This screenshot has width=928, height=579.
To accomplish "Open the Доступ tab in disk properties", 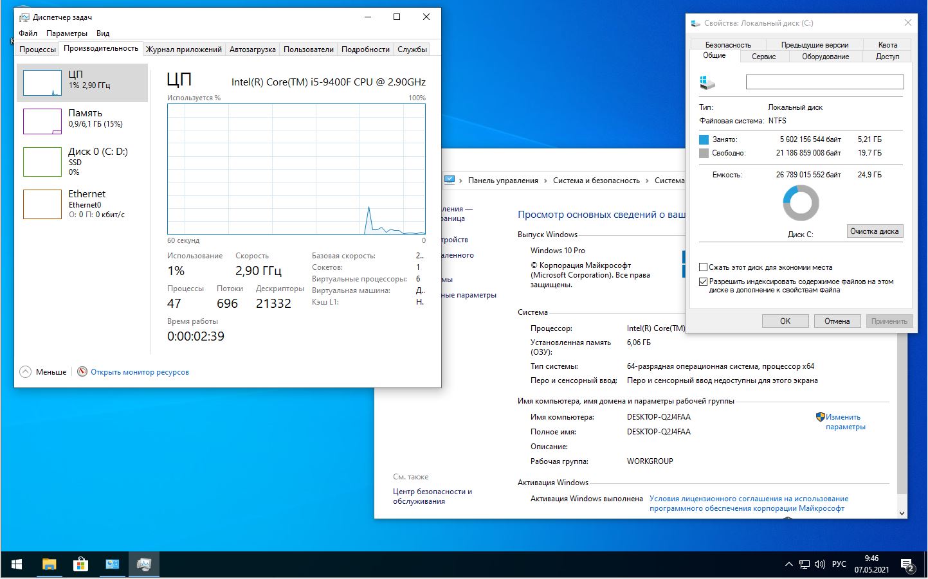I will [x=887, y=57].
